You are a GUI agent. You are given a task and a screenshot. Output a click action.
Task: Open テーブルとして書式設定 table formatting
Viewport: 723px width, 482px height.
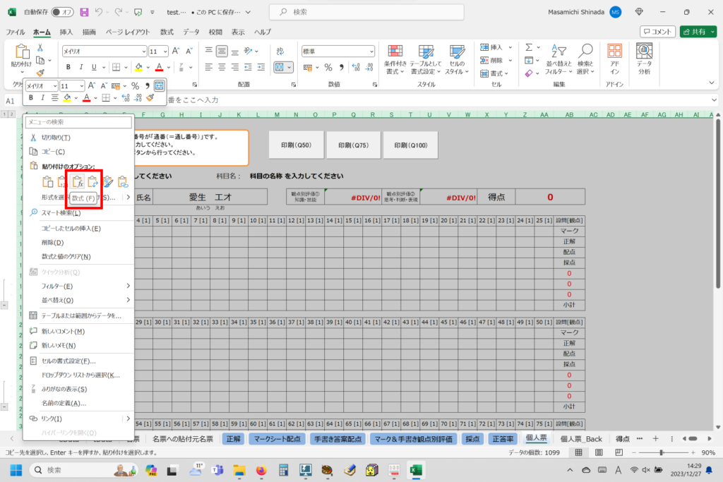point(426,59)
